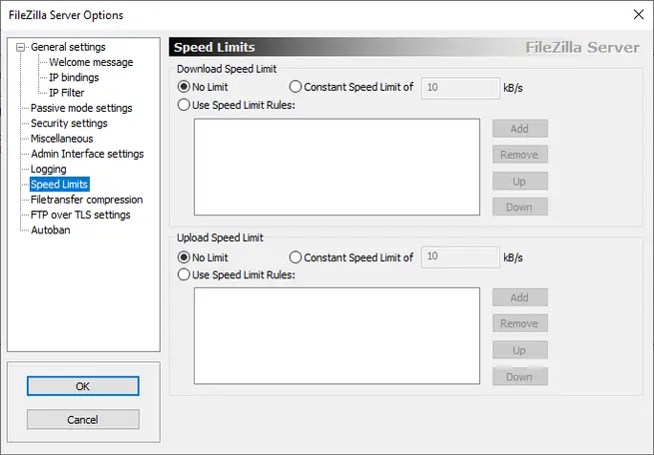
Task: Close the FileZilla Server Options dialog
Action: (x=638, y=13)
